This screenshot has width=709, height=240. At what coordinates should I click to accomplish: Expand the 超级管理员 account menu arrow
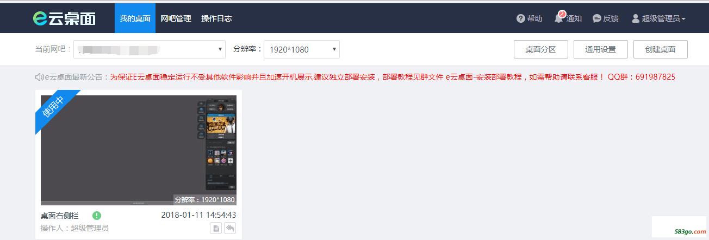(683, 19)
